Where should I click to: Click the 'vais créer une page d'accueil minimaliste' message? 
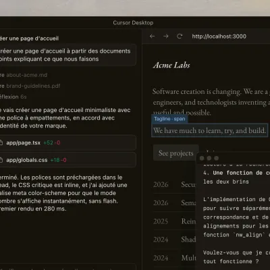pyautogui.click(x=65, y=118)
